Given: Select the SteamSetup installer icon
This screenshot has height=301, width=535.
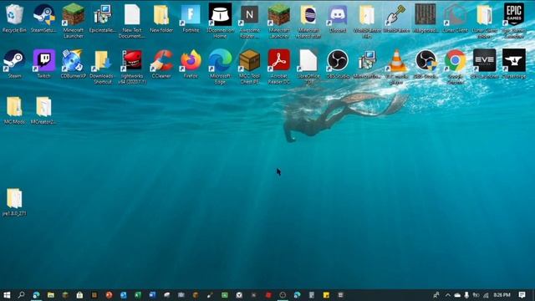Looking at the screenshot, I should (x=44, y=15).
